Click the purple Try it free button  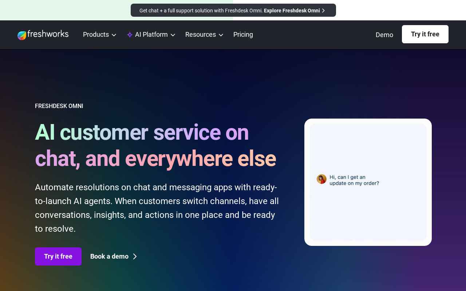58,256
